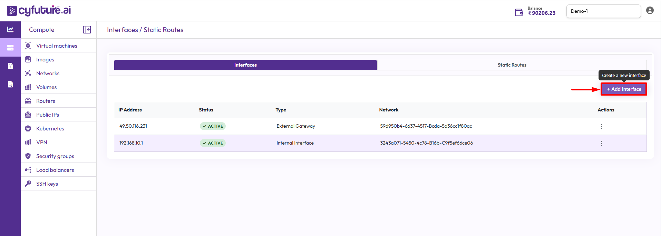Navigate to Load balancers
Viewport: 661px width, 236px height.
55,170
